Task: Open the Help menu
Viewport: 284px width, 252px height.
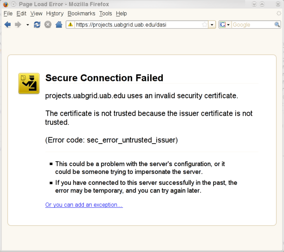Action: coord(121,13)
